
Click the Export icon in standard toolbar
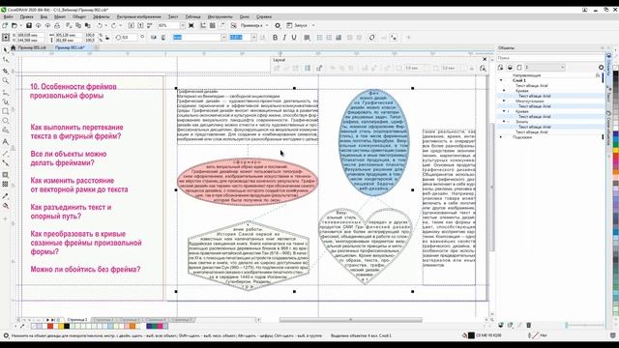(x=140, y=25)
